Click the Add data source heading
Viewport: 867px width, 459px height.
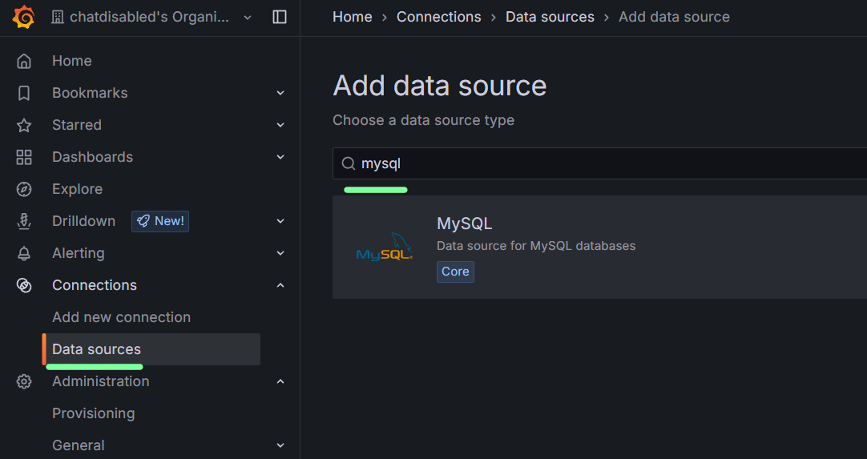(440, 86)
